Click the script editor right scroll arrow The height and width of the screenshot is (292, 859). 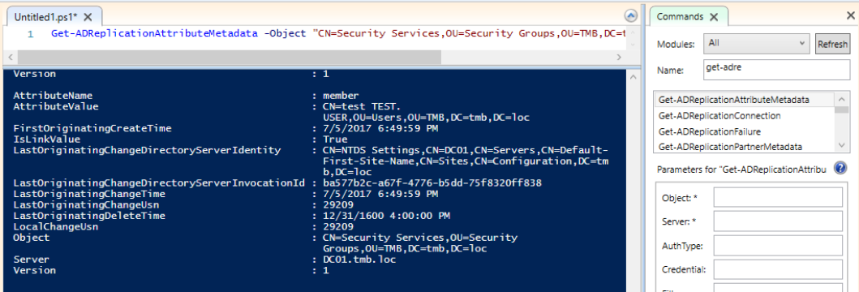[619, 57]
